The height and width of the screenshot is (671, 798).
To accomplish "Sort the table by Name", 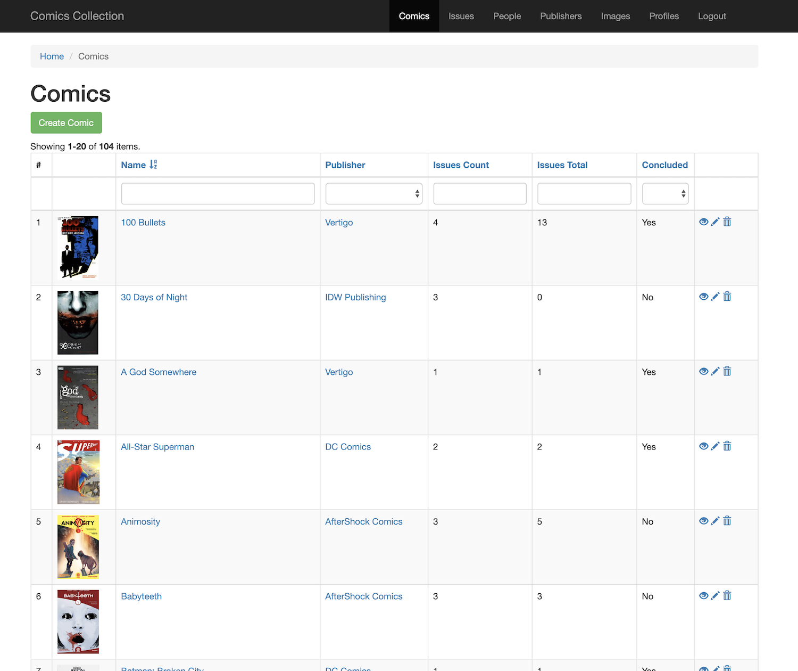I will 139,165.
